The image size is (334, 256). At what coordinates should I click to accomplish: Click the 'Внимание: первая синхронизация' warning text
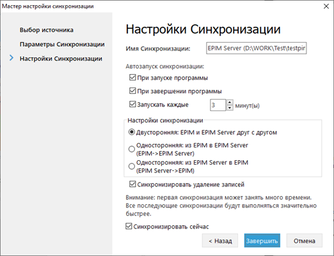point(221,206)
